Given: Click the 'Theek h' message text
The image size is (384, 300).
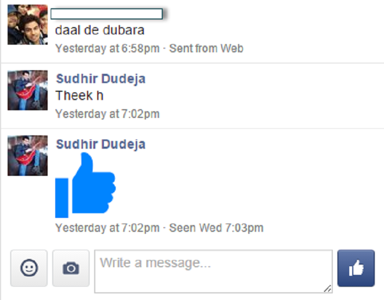Looking at the screenshot, I should pos(79,95).
